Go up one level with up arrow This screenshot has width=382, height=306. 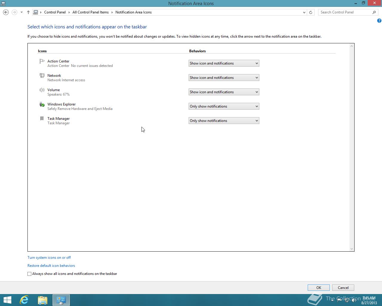28,12
